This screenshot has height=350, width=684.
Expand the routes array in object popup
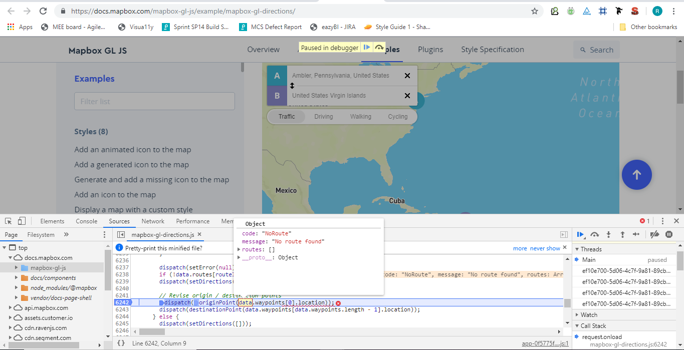[x=239, y=249]
